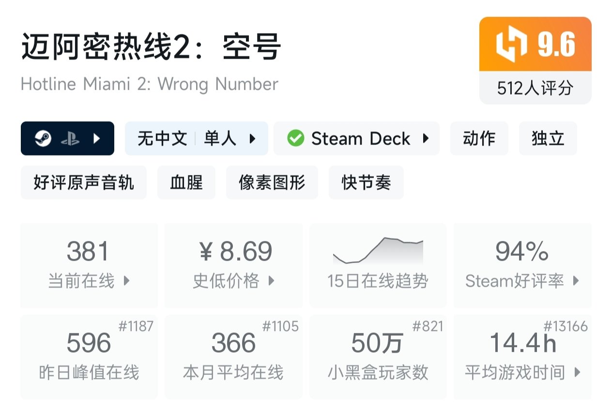
Task: Open the 小黑盒玩家数 50万 stat card
Action: click(x=378, y=357)
